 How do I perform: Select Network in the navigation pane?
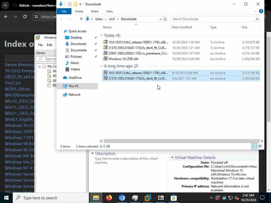74,95
